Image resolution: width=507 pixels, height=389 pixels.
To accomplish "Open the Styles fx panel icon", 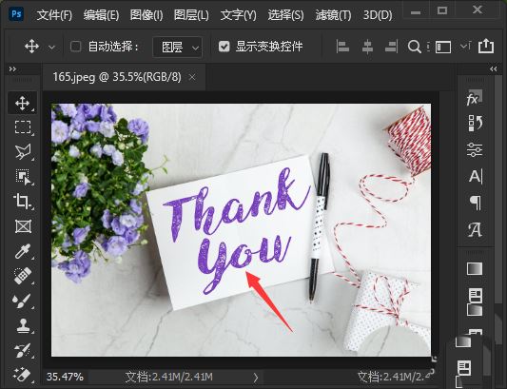I will 475,98.
